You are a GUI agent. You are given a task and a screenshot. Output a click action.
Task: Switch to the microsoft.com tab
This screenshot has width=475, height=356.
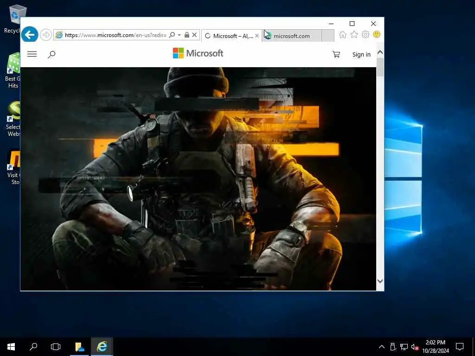[291, 36]
